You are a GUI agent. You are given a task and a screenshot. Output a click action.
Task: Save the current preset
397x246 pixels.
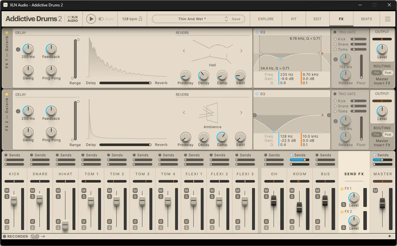point(236,19)
